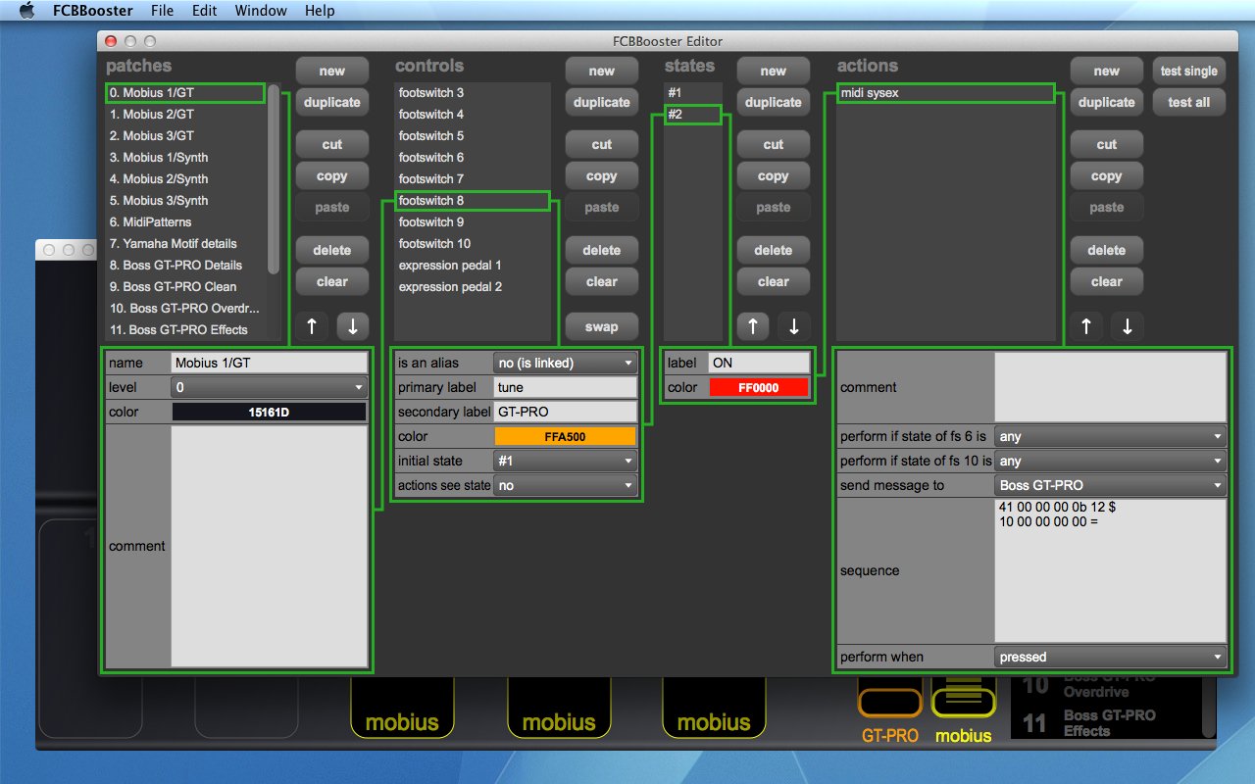The width and height of the screenshot is (1255, 784).
Task: Duplicate the selected action
Action: [1107, 102]
